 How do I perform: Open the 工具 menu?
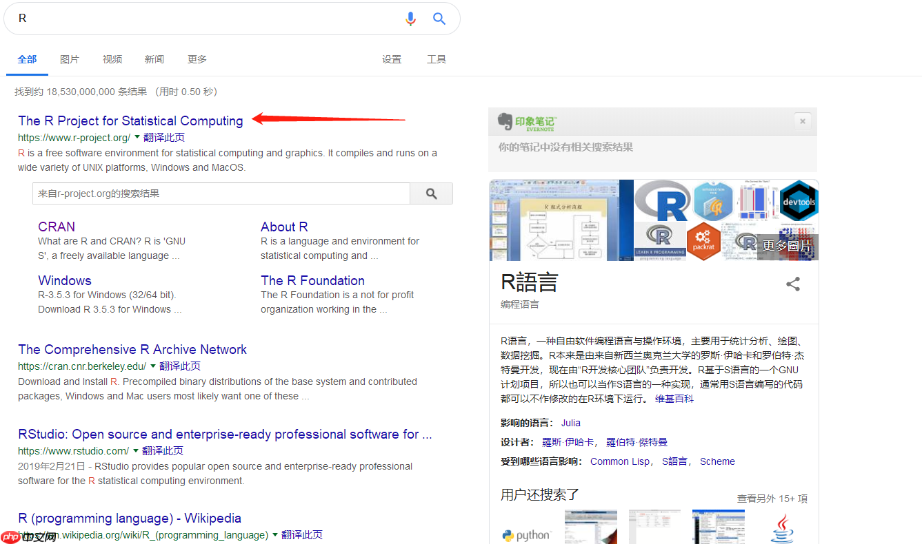click(436, 59)
